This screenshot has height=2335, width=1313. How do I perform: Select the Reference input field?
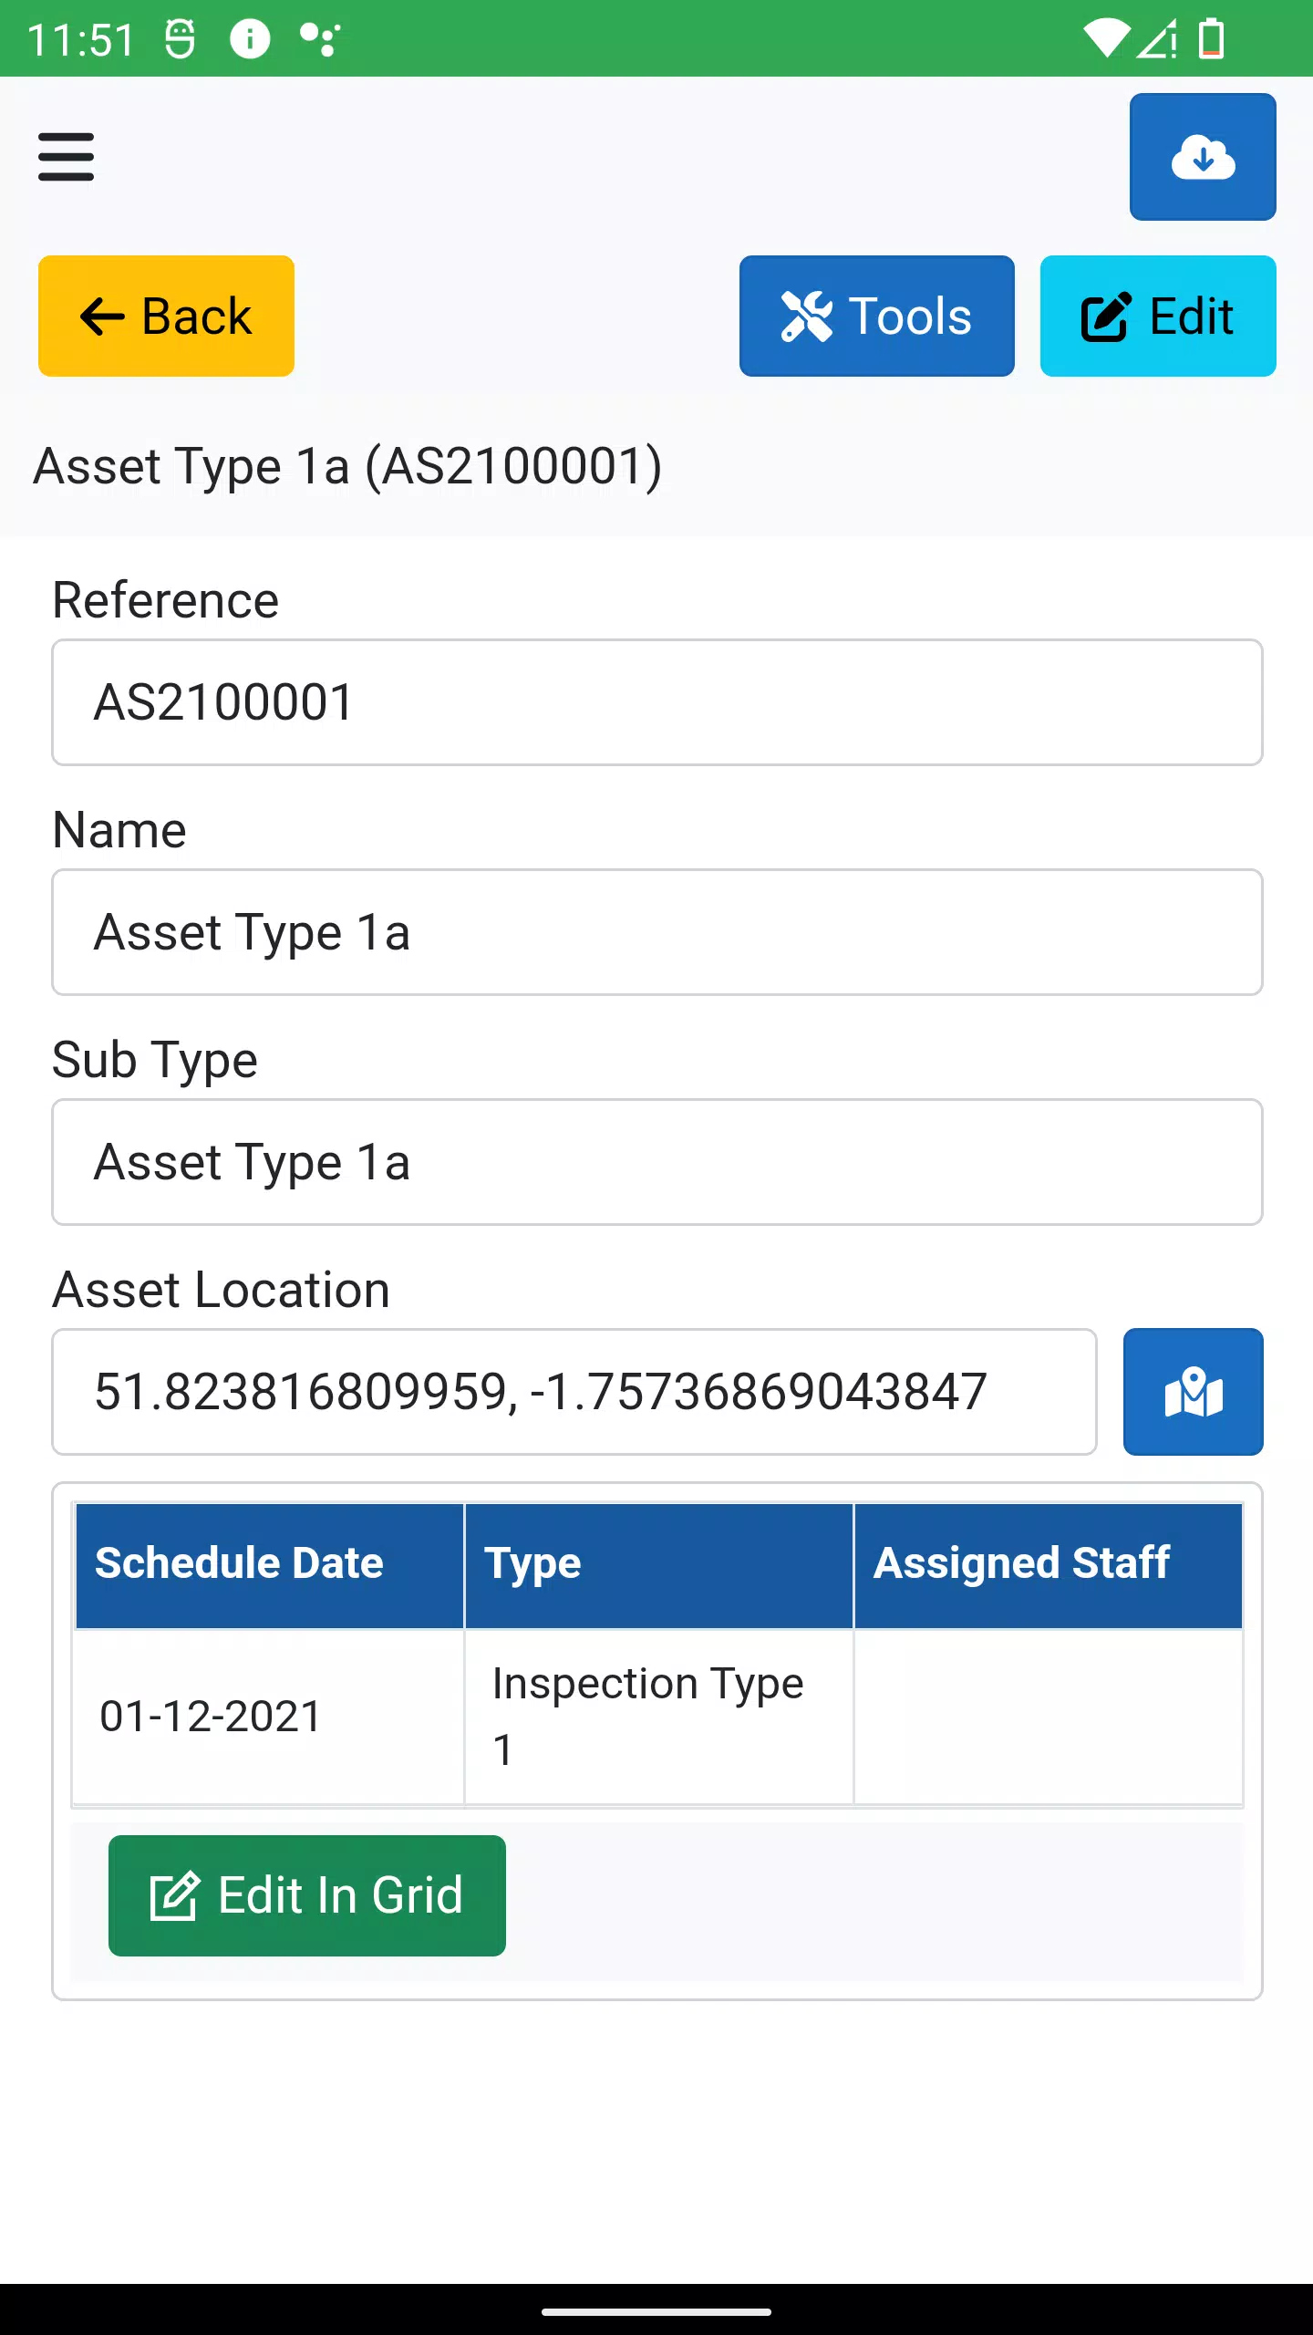click(x=656, y=702)
